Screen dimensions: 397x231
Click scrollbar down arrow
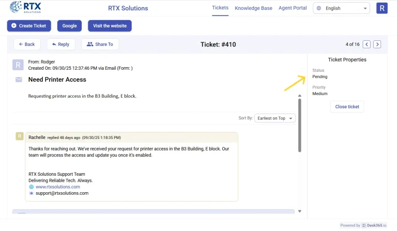pos(299,211)
